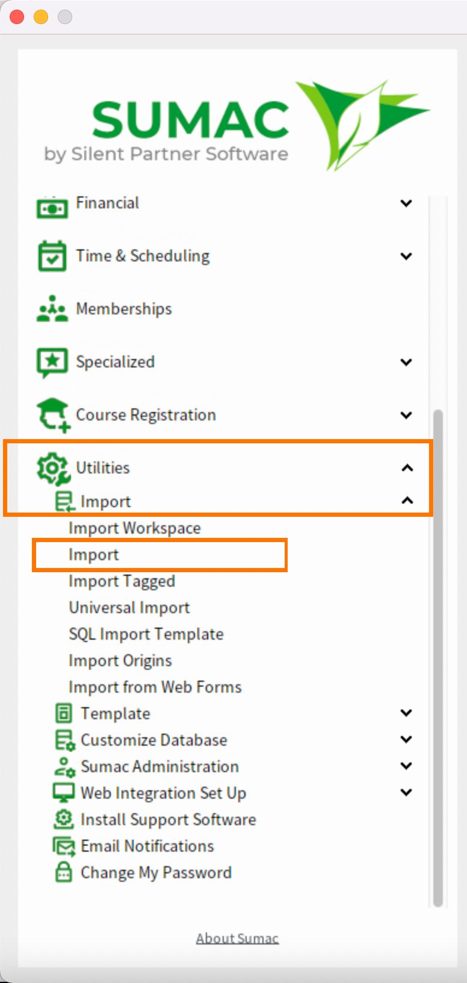This screenshot has height=983, width=467.
Task: Choose SQL Import Template
Action: tap(146, 634)
